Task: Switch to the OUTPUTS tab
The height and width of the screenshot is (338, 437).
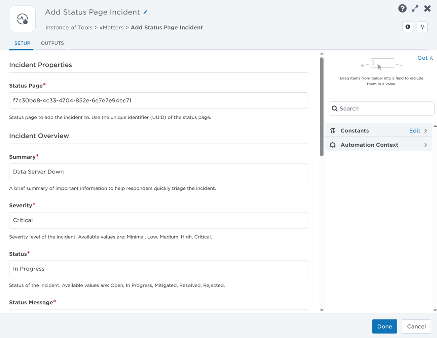Action: click(x=52, y=43)
